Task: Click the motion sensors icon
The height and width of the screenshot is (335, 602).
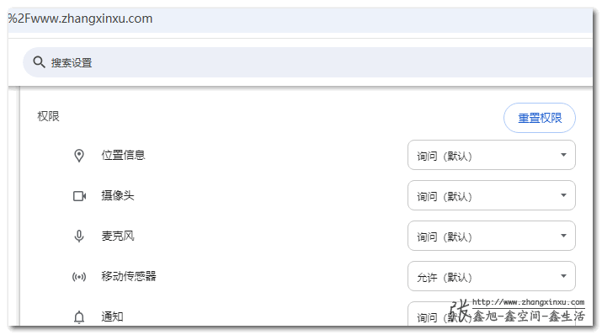Action: pos(79,277)
